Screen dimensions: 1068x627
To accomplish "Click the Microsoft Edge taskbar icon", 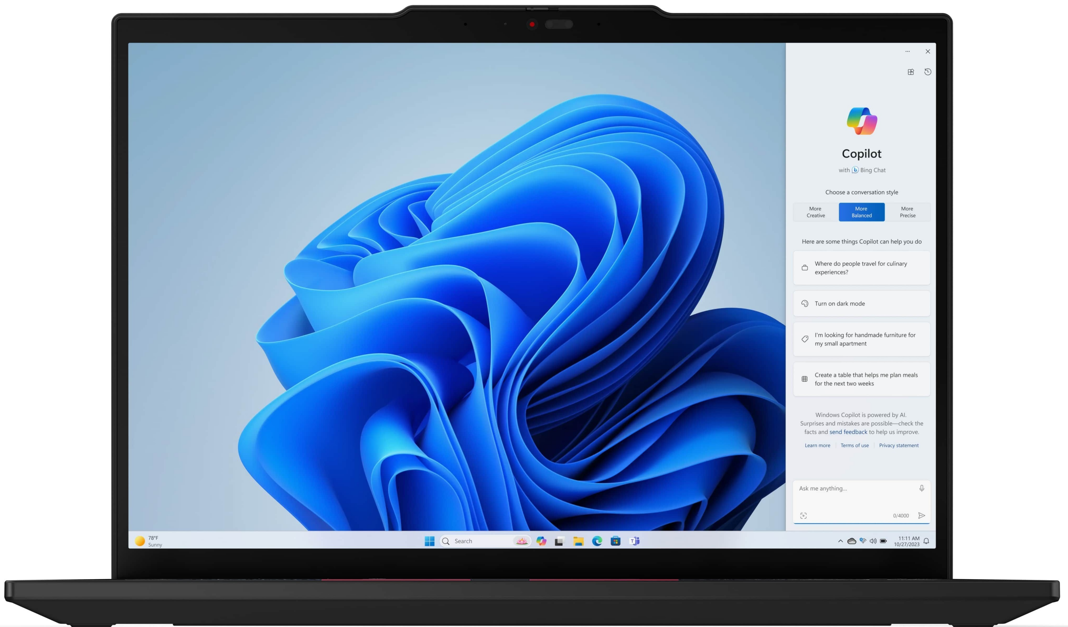I will tap(598, 540).
